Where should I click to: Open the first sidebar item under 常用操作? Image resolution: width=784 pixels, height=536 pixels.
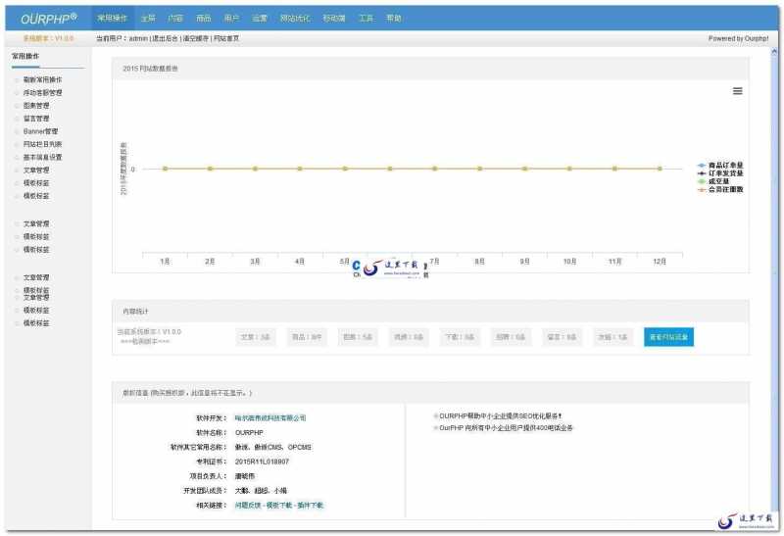point(42,79)
